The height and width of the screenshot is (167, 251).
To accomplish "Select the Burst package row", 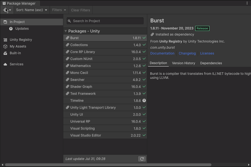I will pos(105,38).
